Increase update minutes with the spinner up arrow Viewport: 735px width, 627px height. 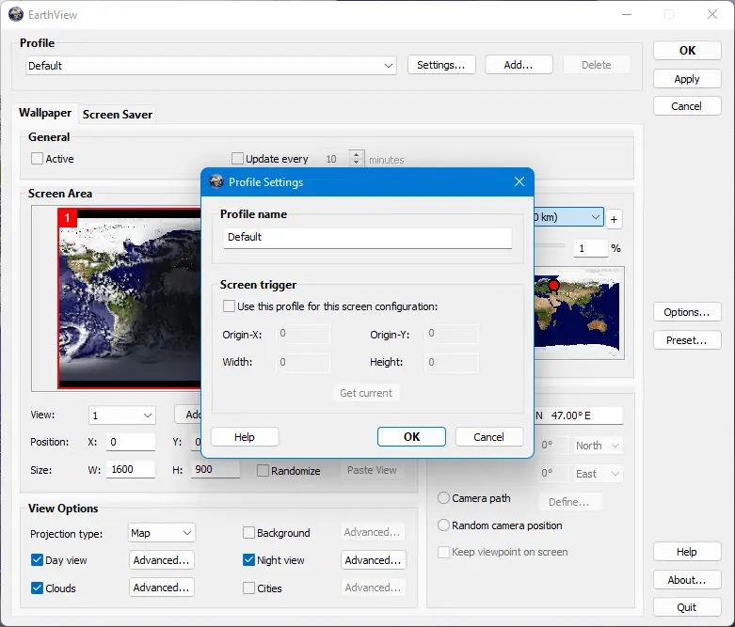pos(356,155)
